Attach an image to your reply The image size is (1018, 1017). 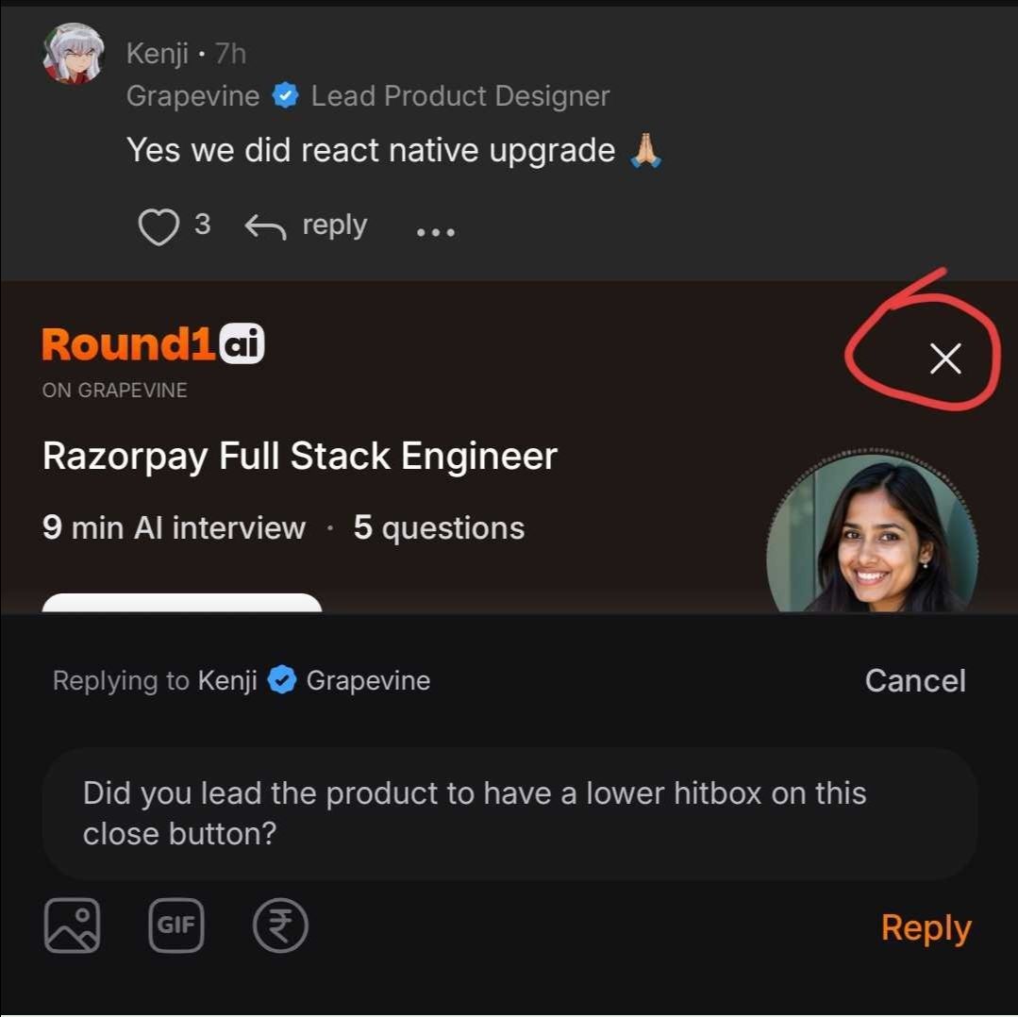click(x=73, y=925)
